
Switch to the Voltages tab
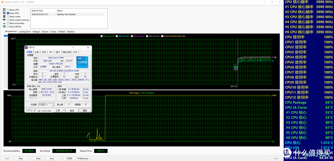coord(36,32)
